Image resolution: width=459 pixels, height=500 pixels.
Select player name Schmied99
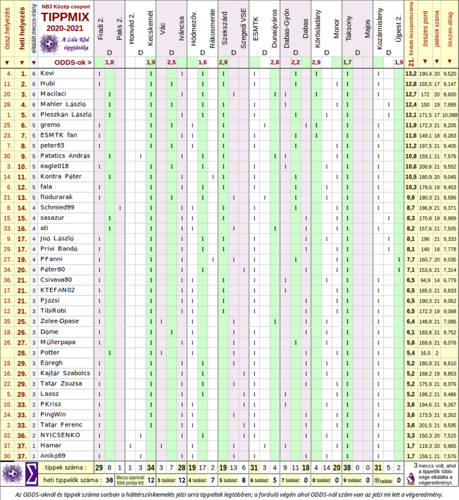[57, 207]
